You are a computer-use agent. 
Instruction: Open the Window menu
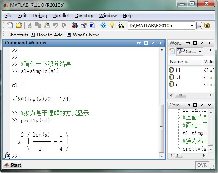click(108, 16)
